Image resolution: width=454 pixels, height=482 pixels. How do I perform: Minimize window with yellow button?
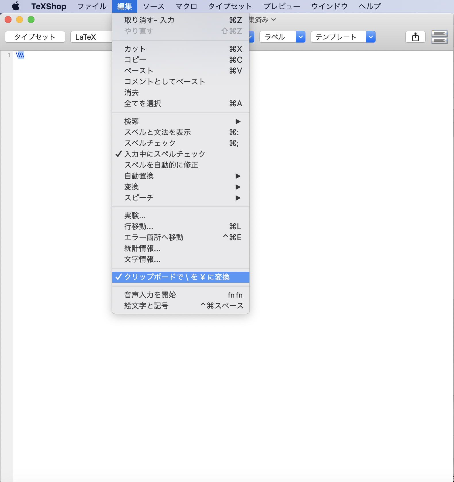pyautogui.click(x=20, y=20)
